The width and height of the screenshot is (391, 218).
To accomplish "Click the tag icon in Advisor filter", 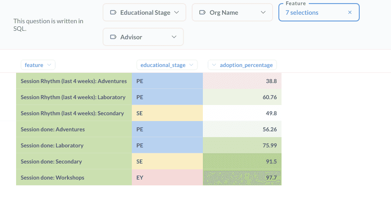I will tap(113, 37).
